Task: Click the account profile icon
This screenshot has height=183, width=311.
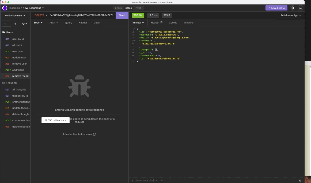Action: [x=300, y=8]
